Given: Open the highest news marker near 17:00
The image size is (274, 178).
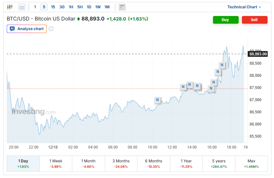Looking at the screenshot, I should 222,65.
